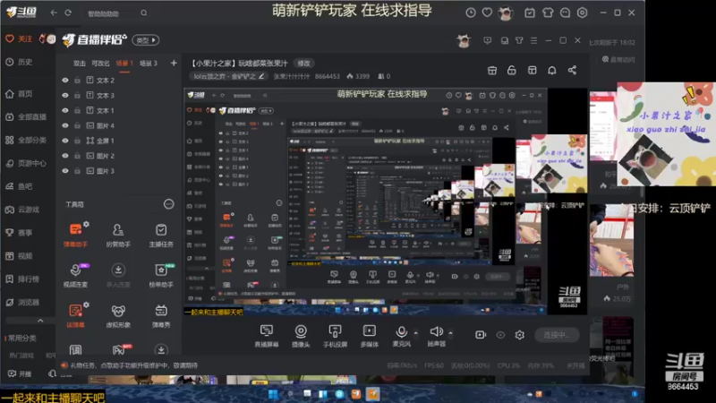Click the 扬声器 speaker icon
Image resolution: width=716 pixels, height=403 pixels.
(x=436, y=331)
